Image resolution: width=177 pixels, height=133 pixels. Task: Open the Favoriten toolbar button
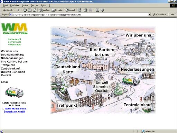[x=57, y=10]
